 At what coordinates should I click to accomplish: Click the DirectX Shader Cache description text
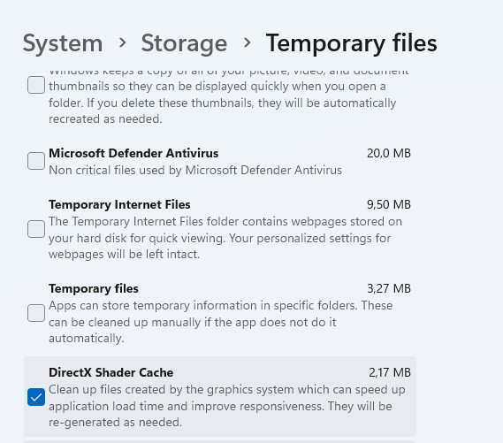pyautogui.click(x=227, y=406)
